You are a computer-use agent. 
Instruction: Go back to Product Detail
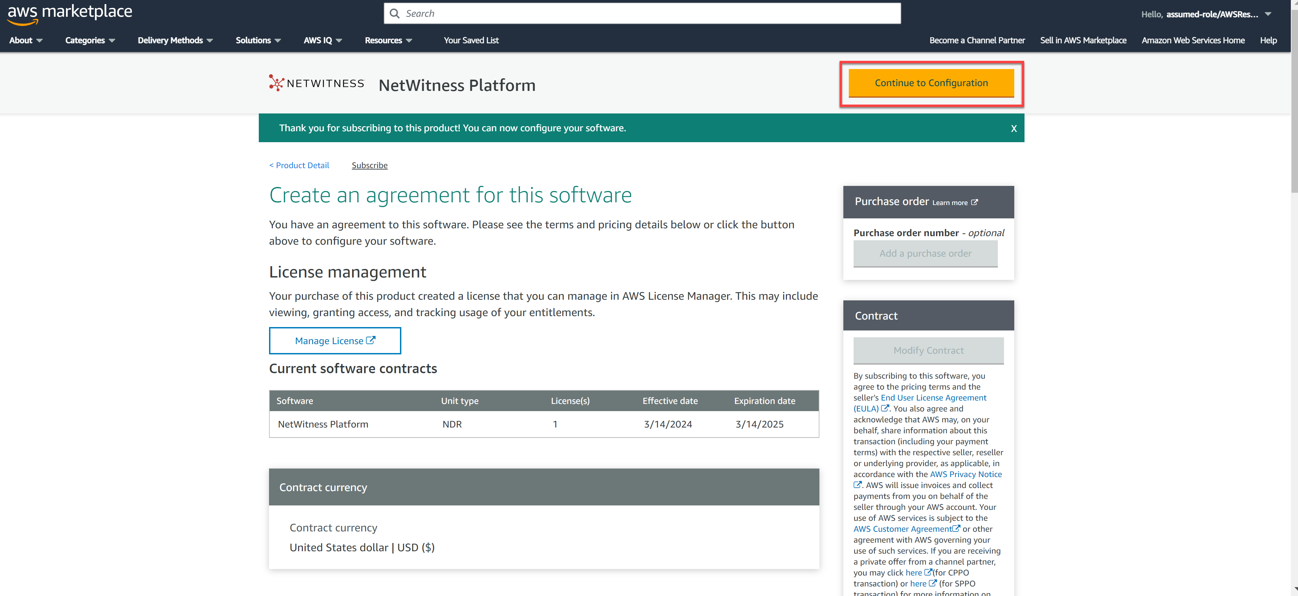(x=299, y=165)
